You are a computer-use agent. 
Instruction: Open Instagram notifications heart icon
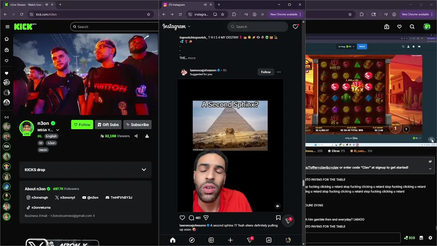295,27
